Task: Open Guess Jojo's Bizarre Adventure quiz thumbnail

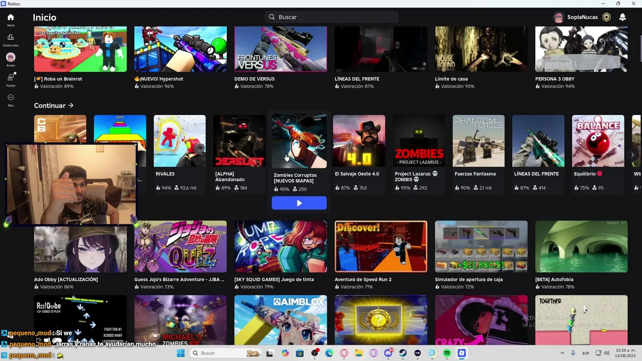Action: point(181,247)
